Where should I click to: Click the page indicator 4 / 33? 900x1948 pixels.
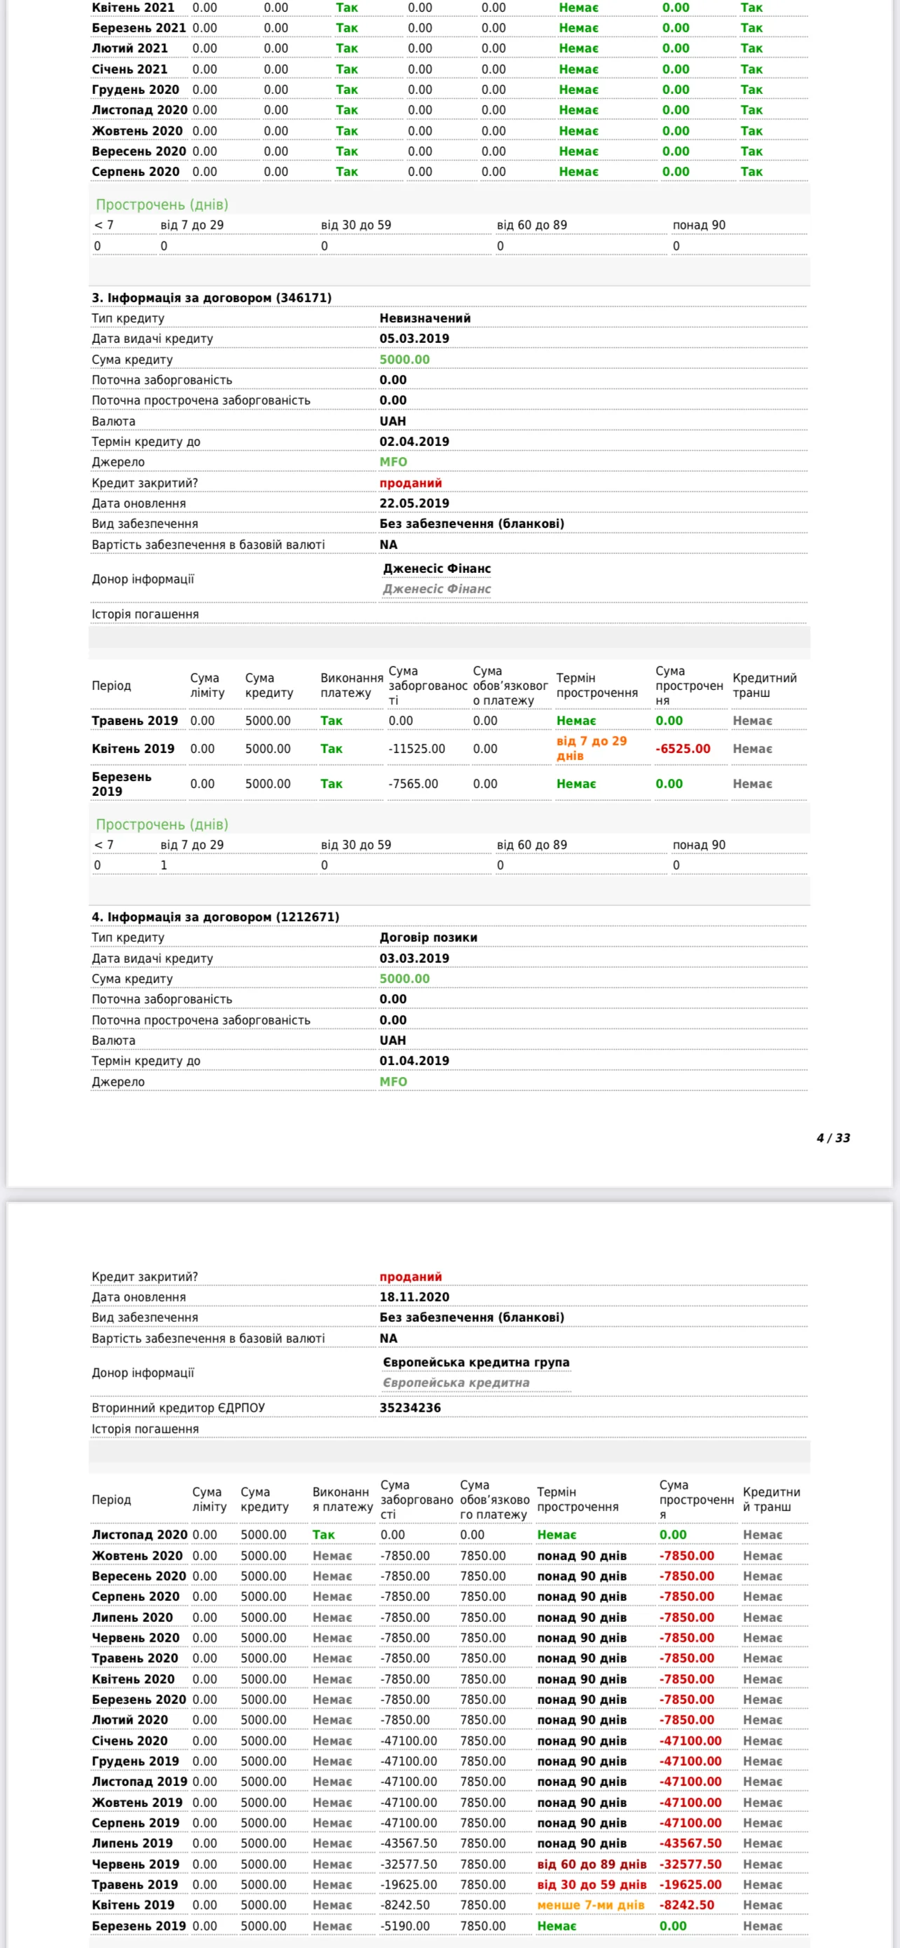(833, 1138)
